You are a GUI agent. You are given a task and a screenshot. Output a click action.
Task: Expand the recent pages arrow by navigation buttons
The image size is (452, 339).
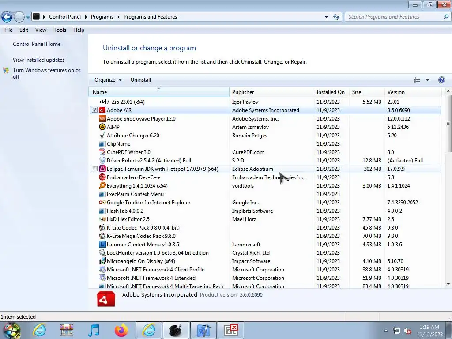coord(28,17)
